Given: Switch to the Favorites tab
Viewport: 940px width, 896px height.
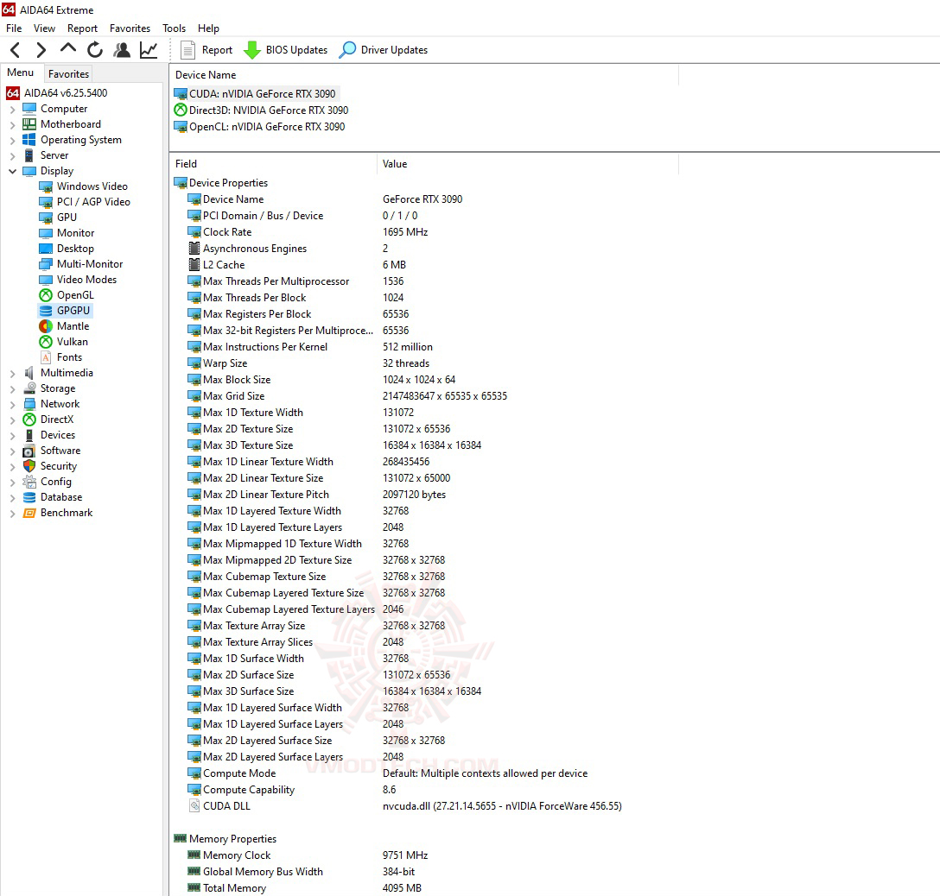Looking at the screenshot, I should click(68, 73).
